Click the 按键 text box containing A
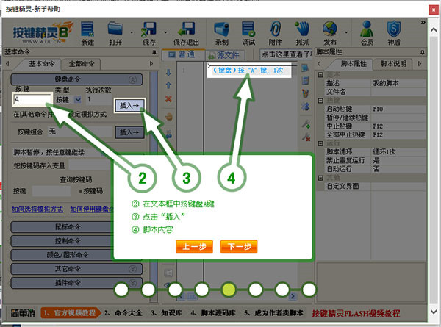 click(32, 99)
